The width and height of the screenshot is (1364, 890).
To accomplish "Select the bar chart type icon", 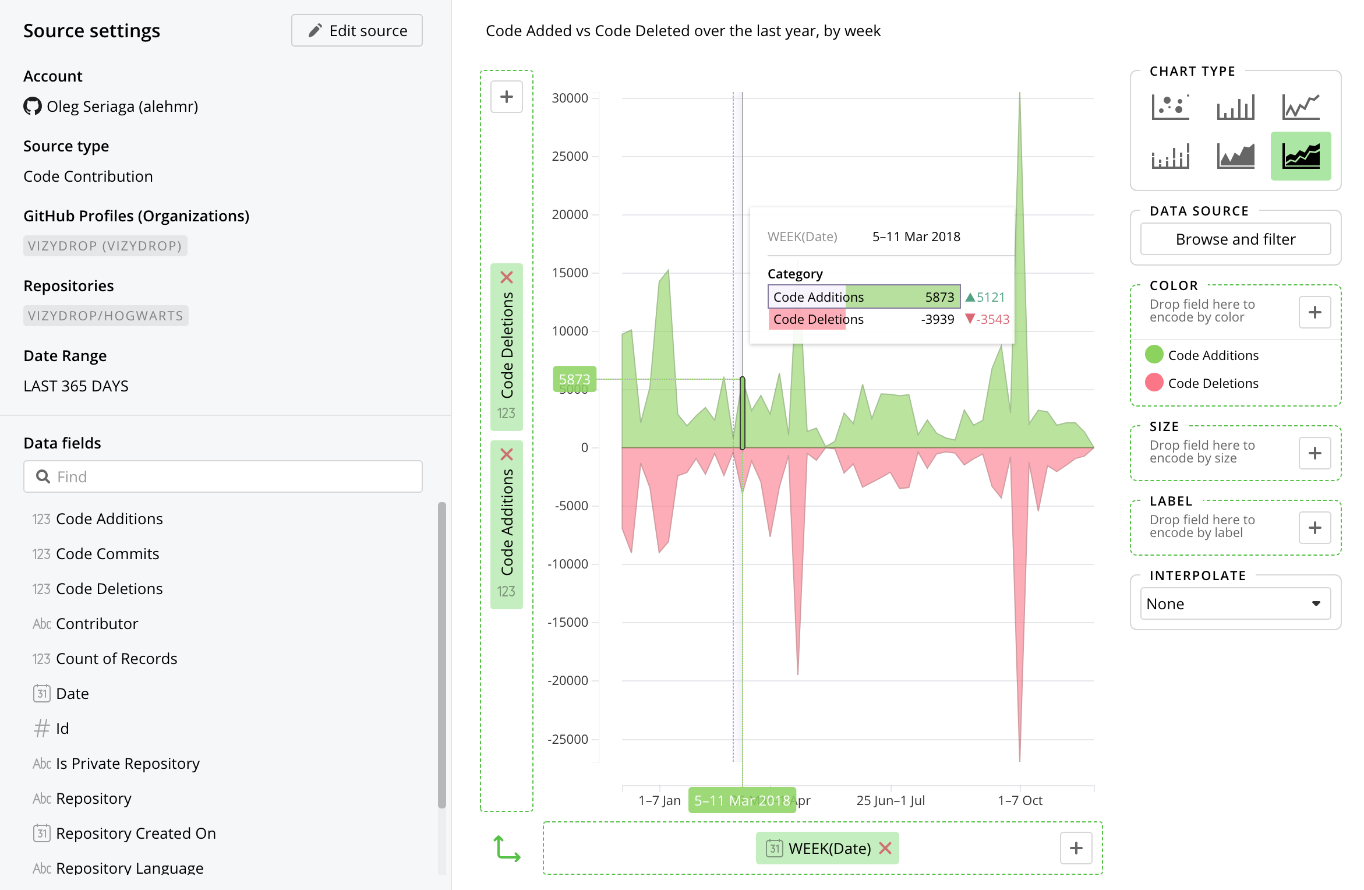I will coord(1235,107).
